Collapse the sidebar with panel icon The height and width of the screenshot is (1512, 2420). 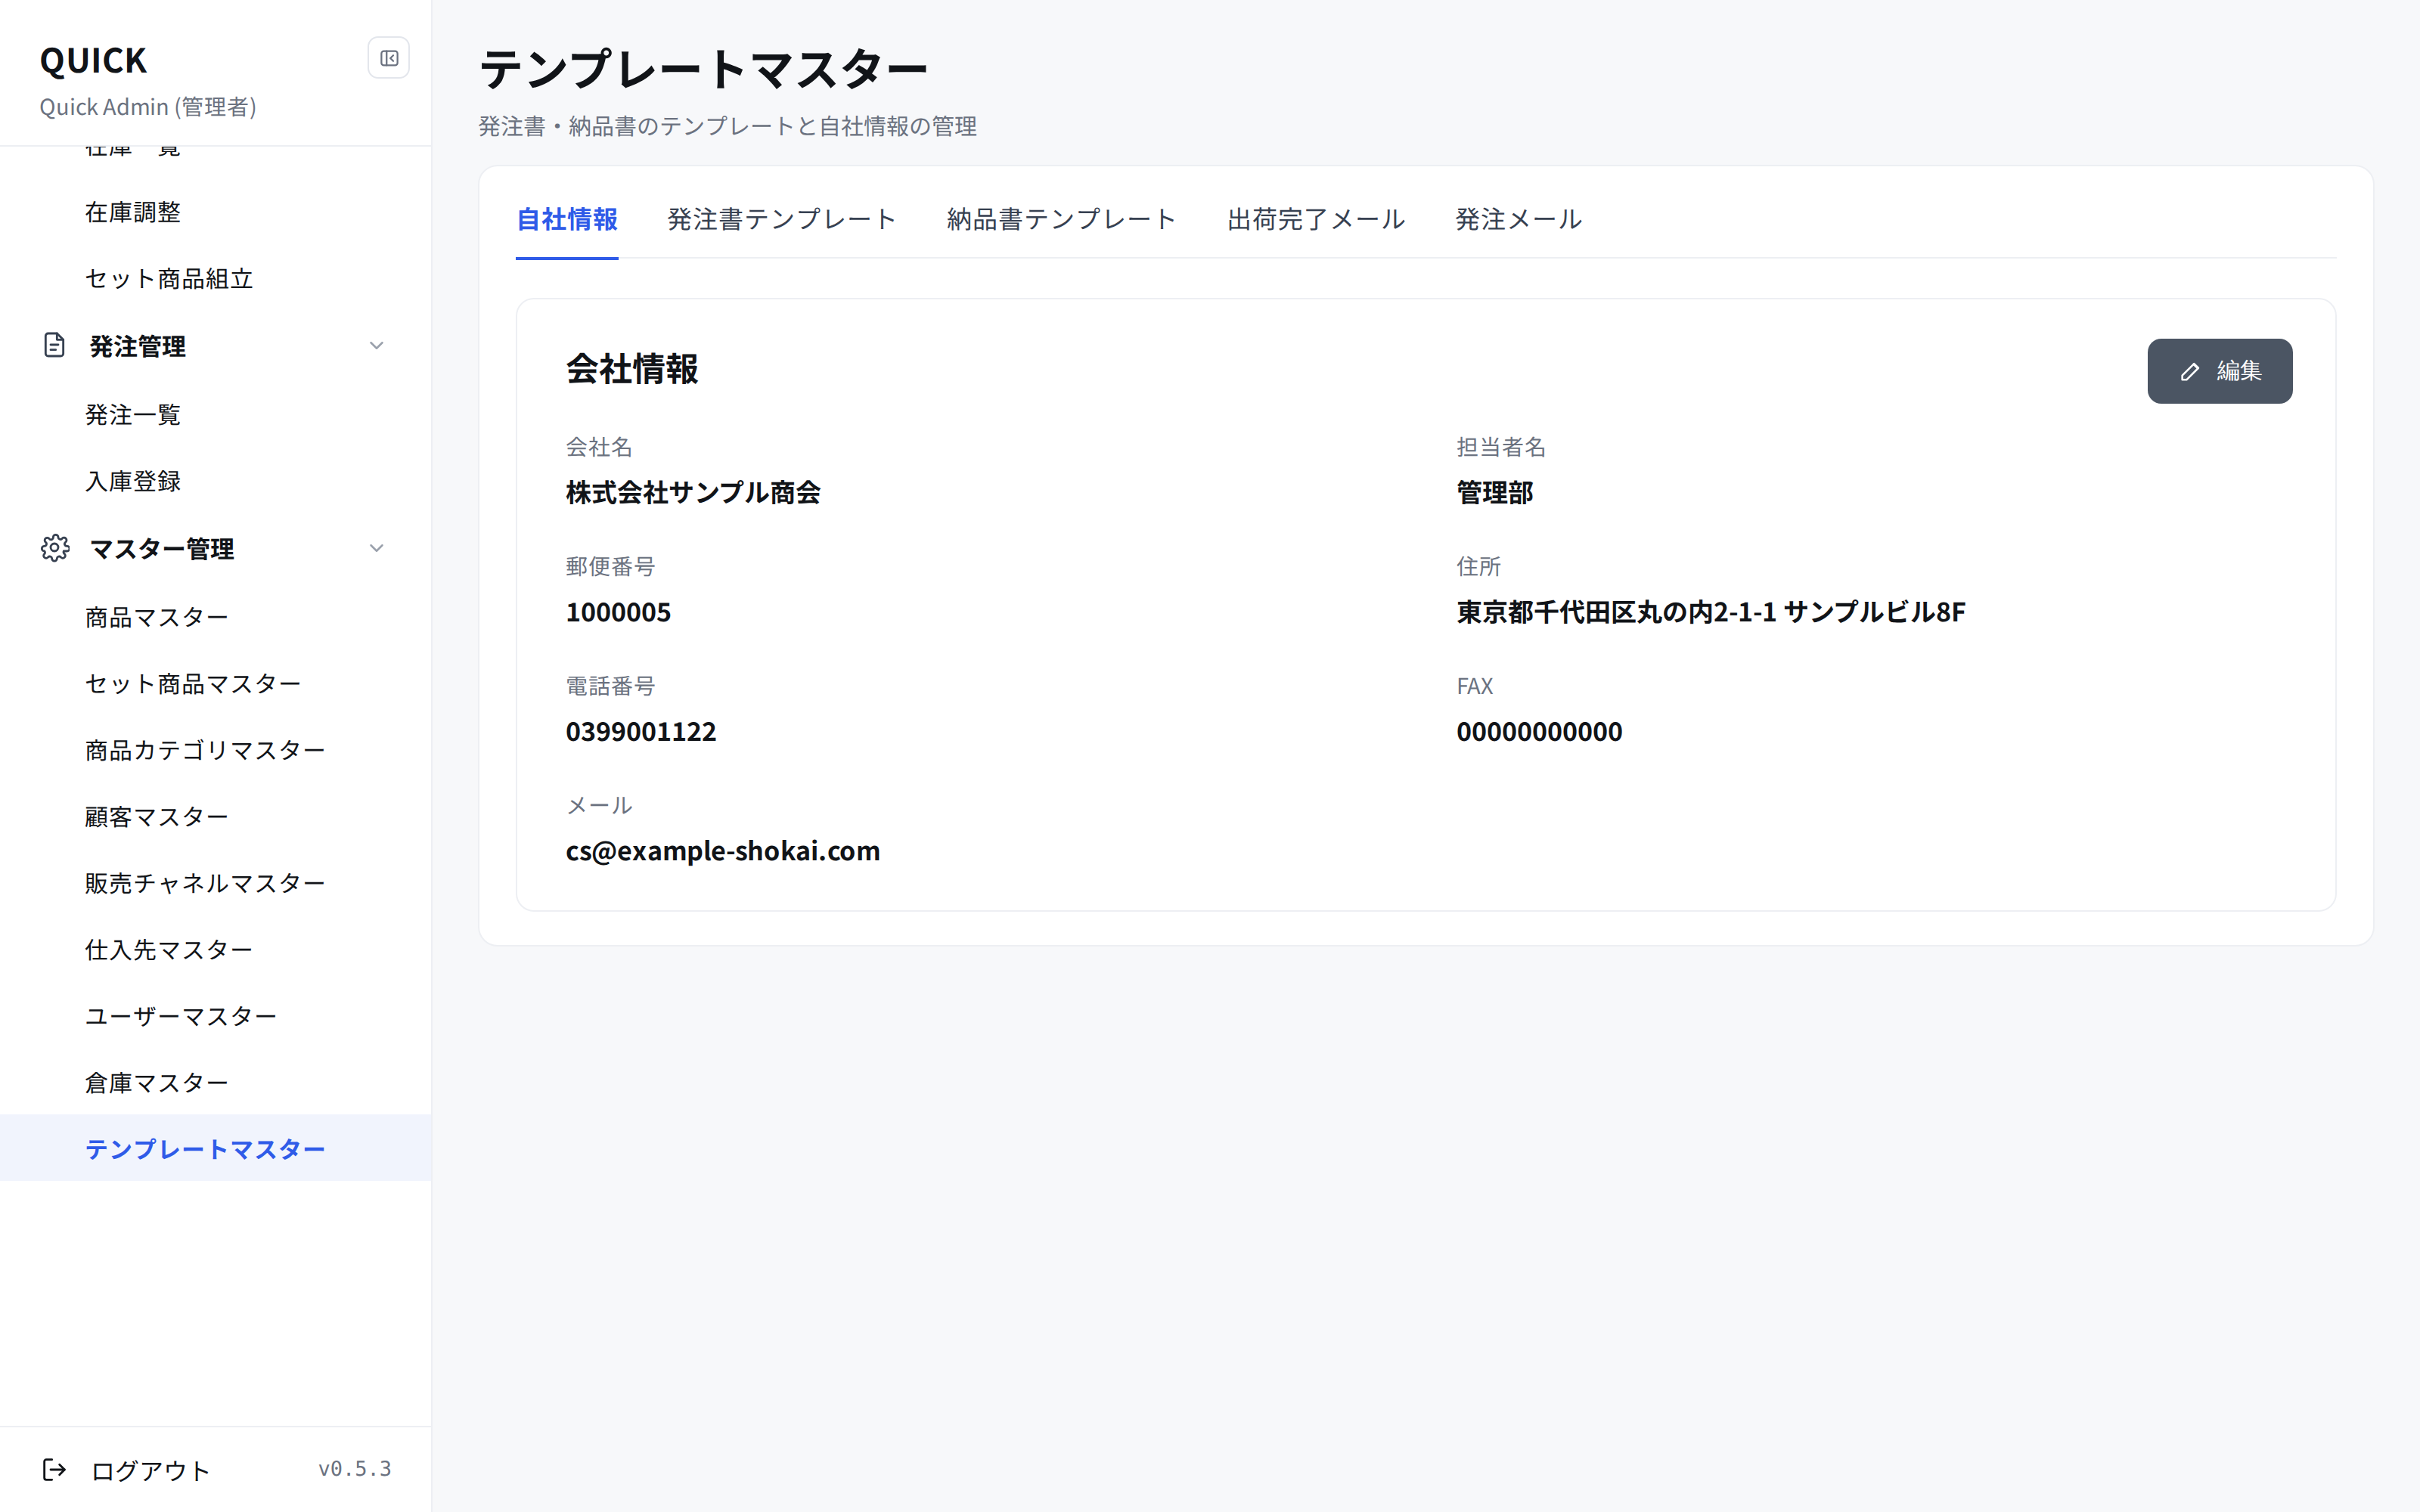coord(389,58)
